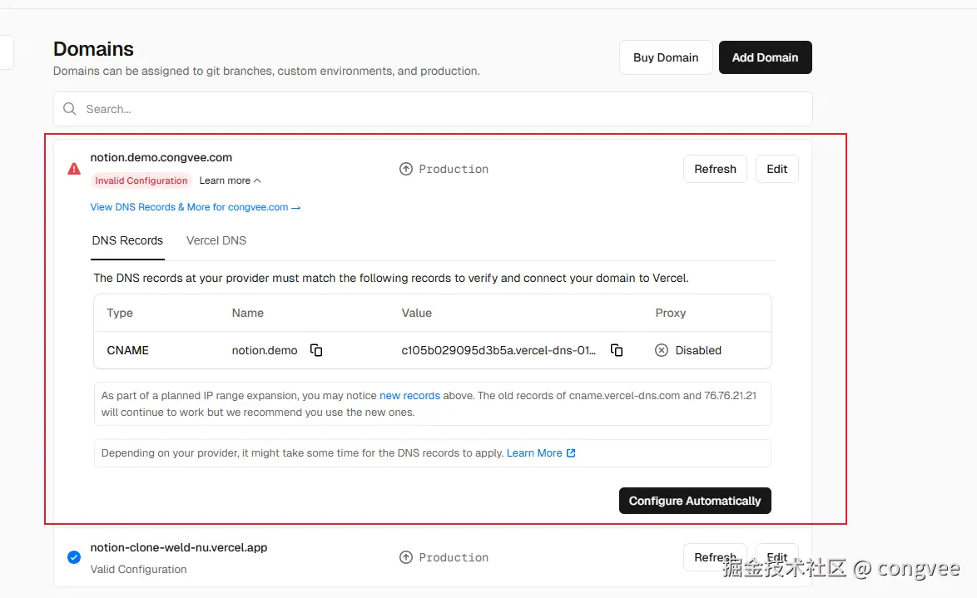Collapse the Learn more expander
The image size is (977, 598).
[230, 180]
